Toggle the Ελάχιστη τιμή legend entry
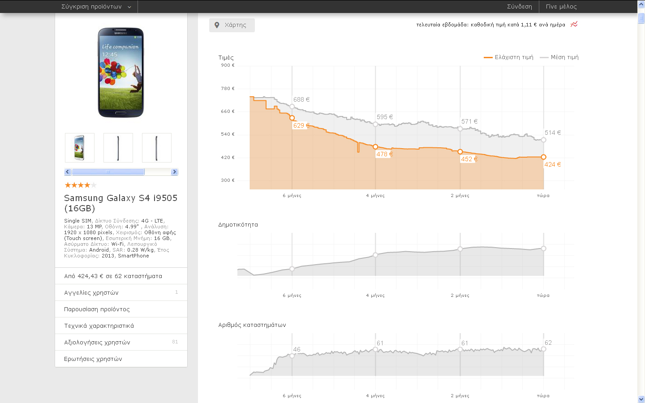The height and width of the screenshot is (403, 645). click(x=509, y=57)
